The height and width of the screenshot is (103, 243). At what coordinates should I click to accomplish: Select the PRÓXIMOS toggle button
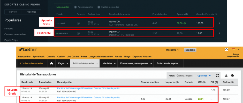point(32,12)
